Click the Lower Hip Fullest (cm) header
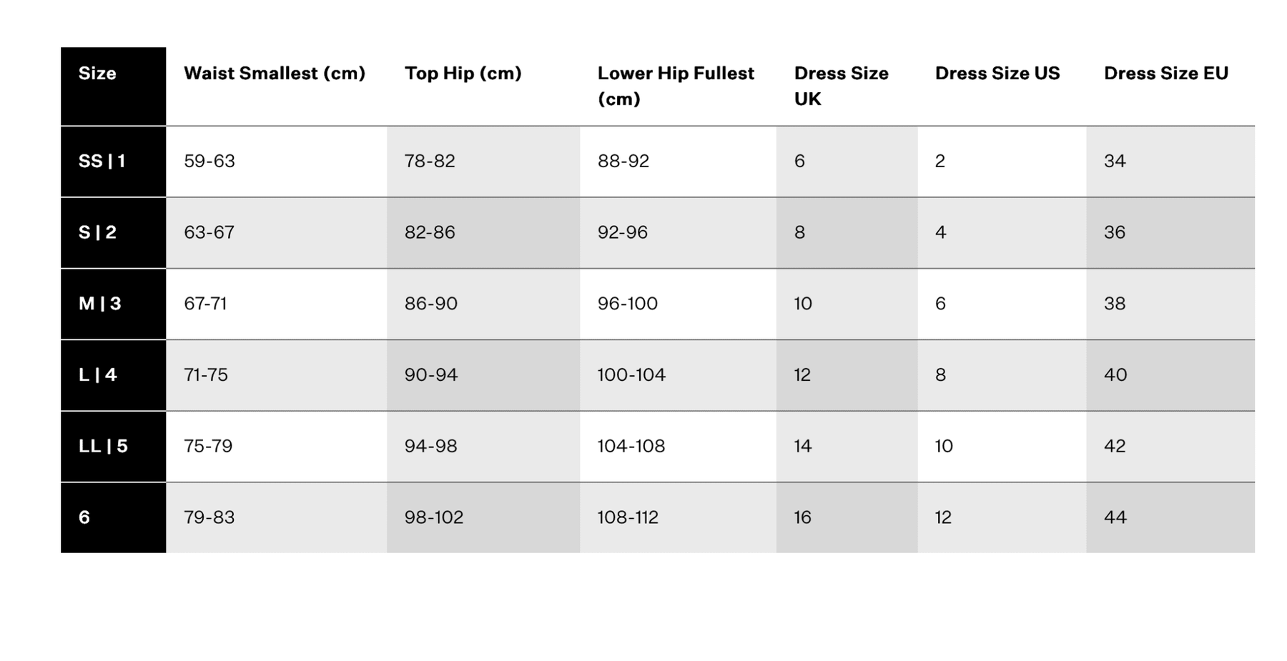The width and height of the screenshot is (1287, 661). (675, 86)
